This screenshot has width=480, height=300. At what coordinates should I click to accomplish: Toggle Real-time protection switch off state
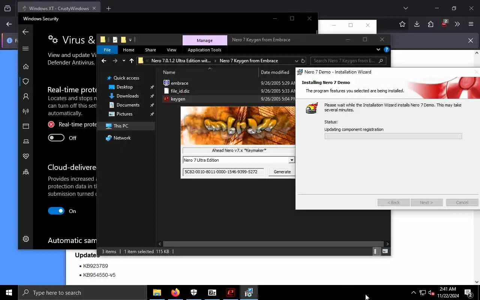coord(56,138)
